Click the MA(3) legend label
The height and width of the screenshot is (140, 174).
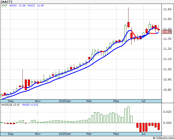pos(31,6)
